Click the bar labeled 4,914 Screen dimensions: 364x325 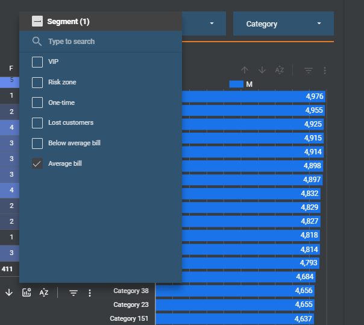253,152
